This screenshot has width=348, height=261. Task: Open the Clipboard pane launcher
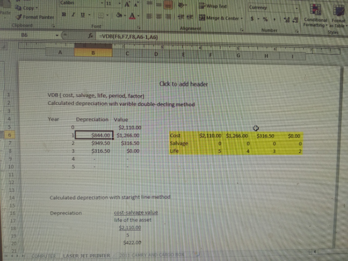point(53,26)
